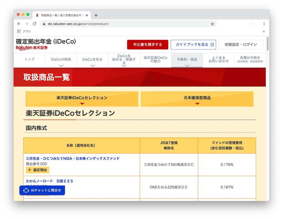
Task: Go back with the browser back arrow
Action: point(19,24)
